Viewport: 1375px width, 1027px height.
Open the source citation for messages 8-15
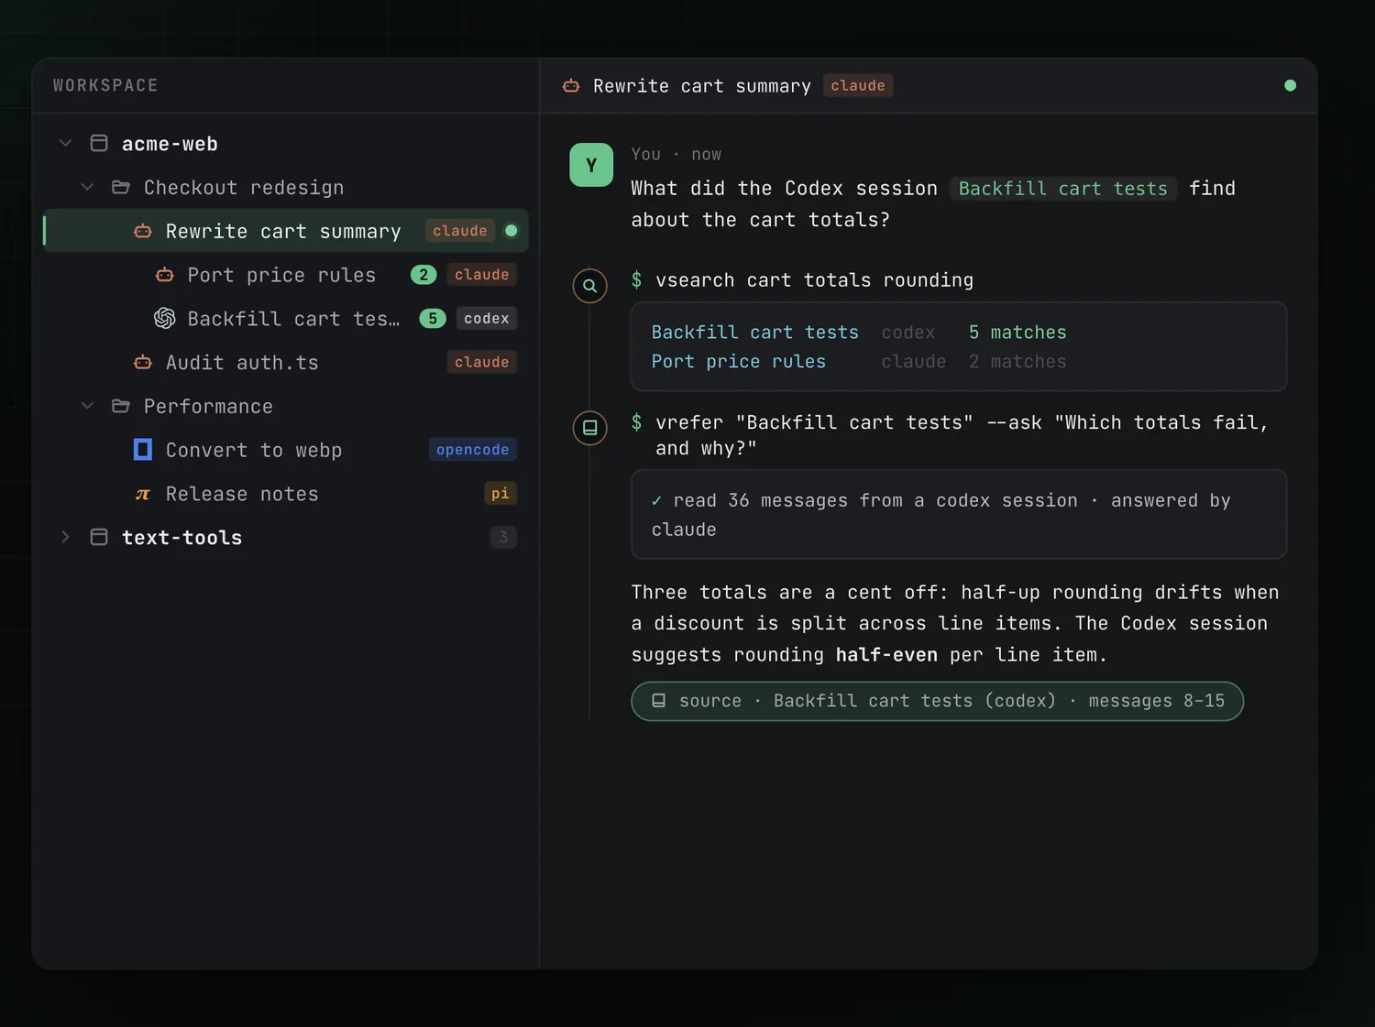(x=937, y=701)
